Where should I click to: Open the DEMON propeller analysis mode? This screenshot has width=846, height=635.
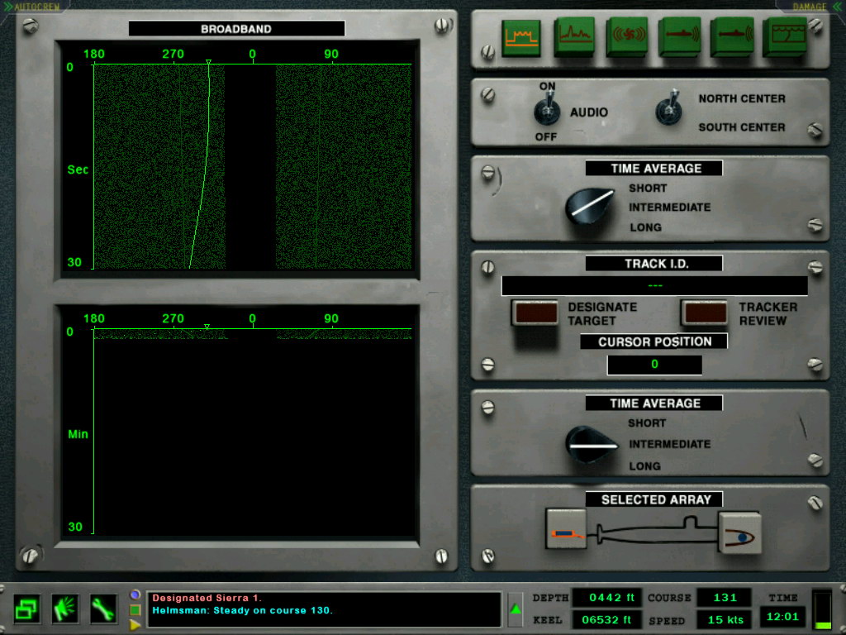coord(626,37)
